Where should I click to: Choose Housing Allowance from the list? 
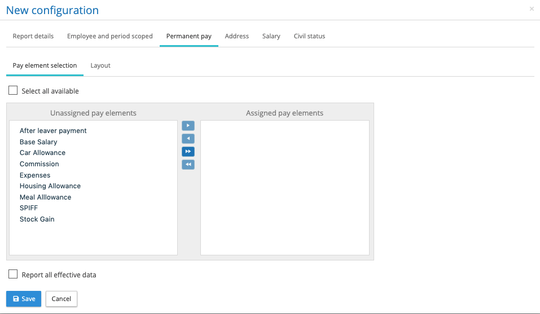pos(50,186)
